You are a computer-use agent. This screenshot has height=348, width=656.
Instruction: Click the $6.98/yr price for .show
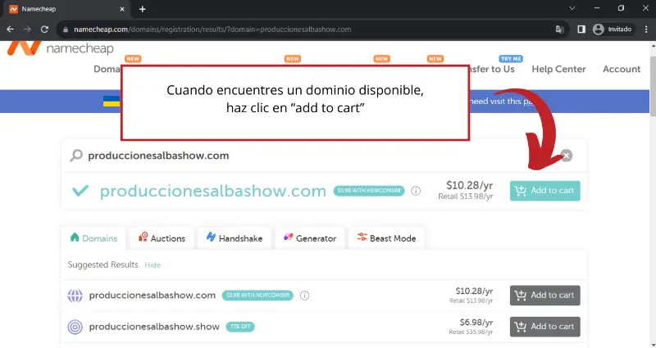(476, 323)
